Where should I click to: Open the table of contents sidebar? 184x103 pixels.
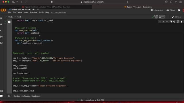tap(1, 18)
